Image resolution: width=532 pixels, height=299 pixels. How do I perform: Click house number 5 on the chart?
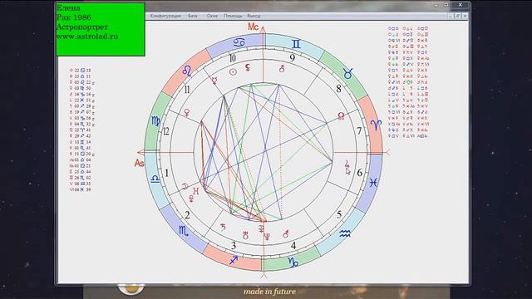coord(339,214)
